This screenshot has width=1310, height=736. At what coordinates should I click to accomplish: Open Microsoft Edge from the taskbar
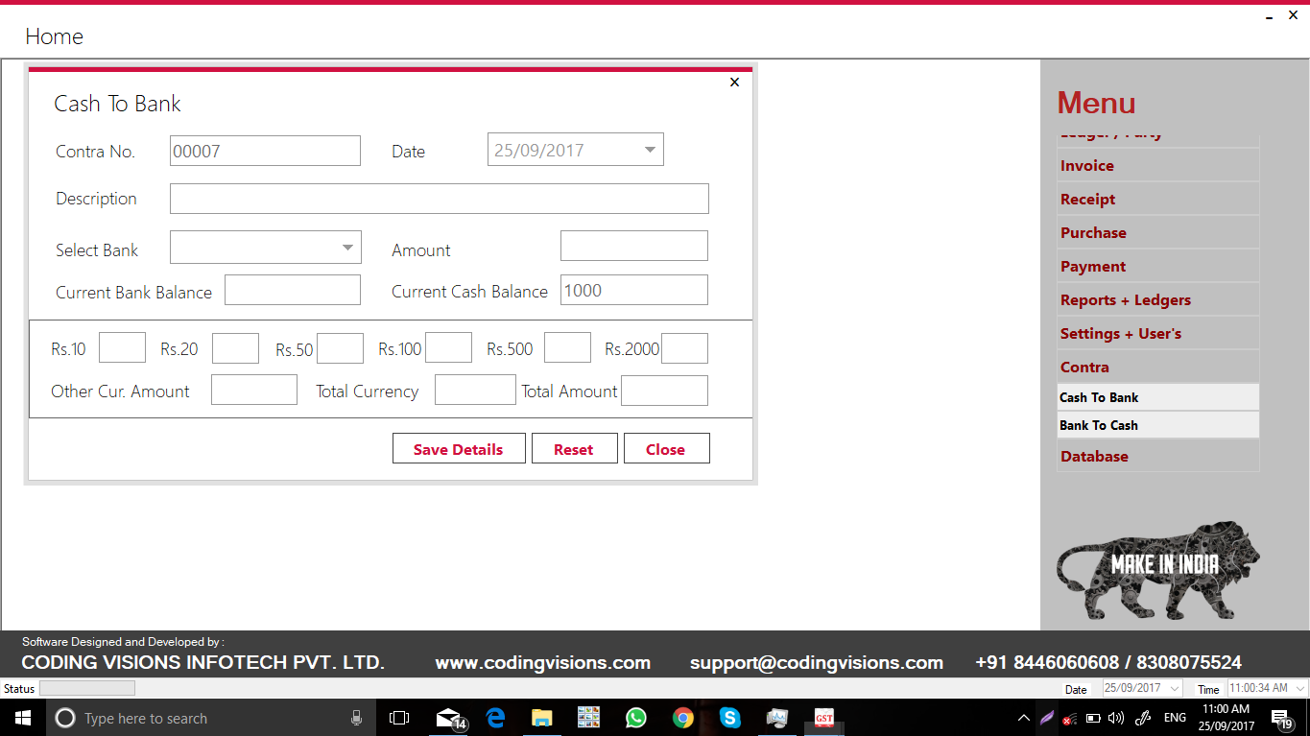click(495, 718)
